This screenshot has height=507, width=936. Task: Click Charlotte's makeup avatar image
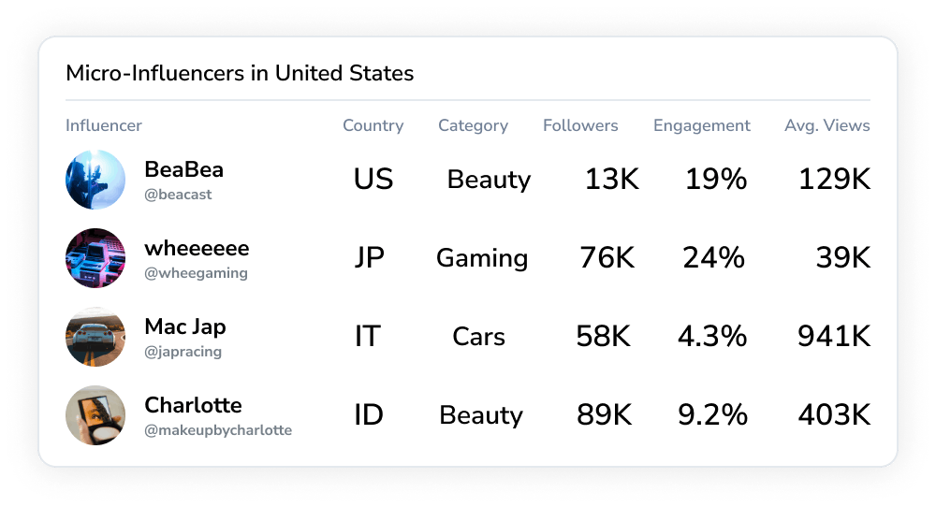click(95, 415)
